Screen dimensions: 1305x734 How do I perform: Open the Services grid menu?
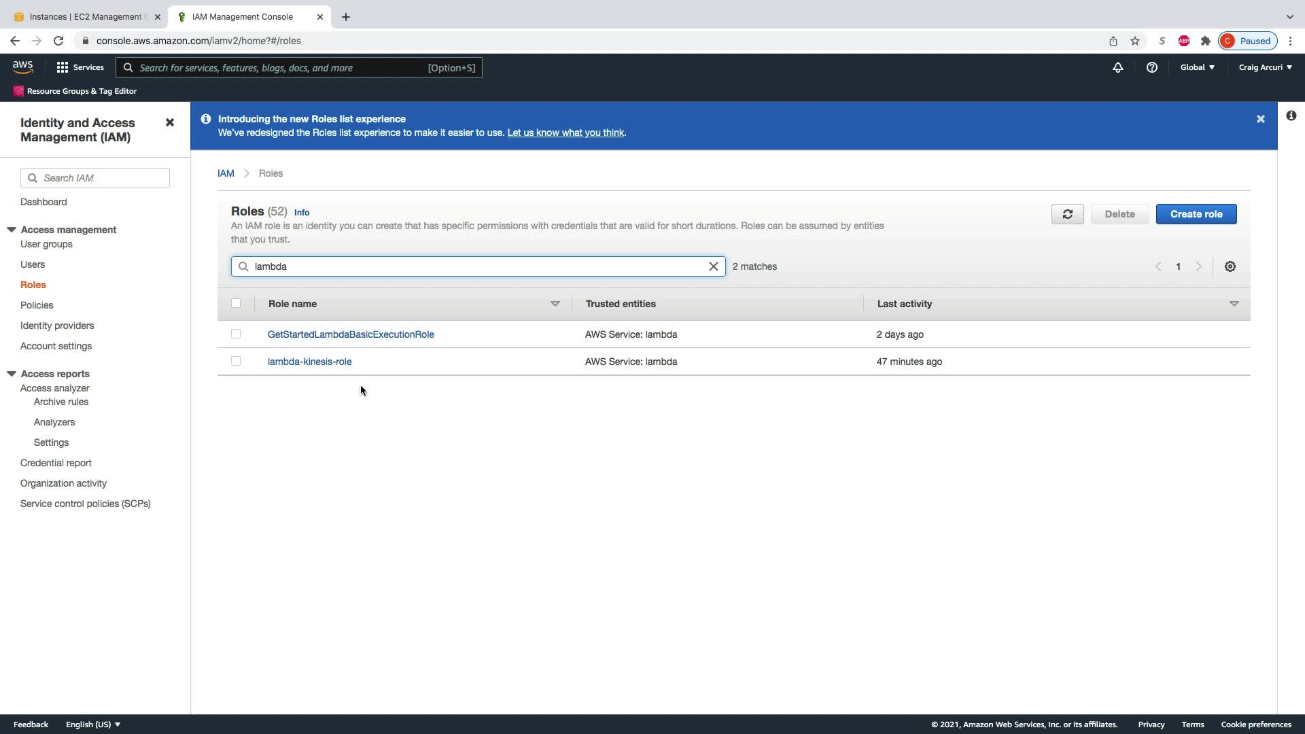tap(80, 67)
